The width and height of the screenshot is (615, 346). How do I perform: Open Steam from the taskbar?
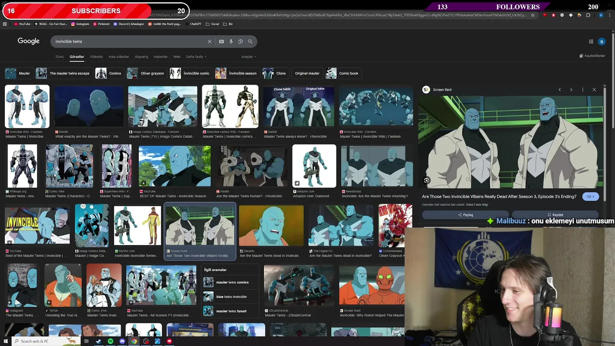[98, 341]
